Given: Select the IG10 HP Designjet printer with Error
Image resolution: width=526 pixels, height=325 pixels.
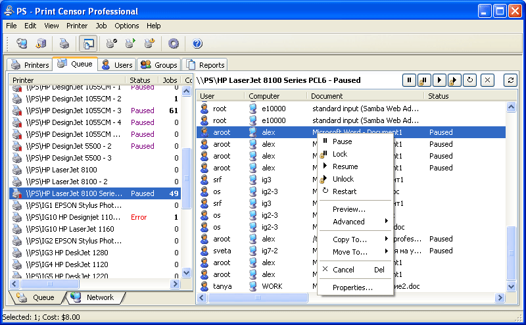Looking at the screenshot, I should click(74, 217).
